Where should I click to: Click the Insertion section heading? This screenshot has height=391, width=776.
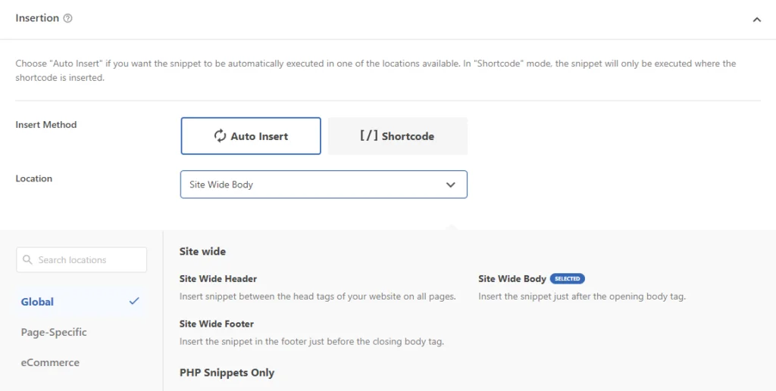pos(37,18)
